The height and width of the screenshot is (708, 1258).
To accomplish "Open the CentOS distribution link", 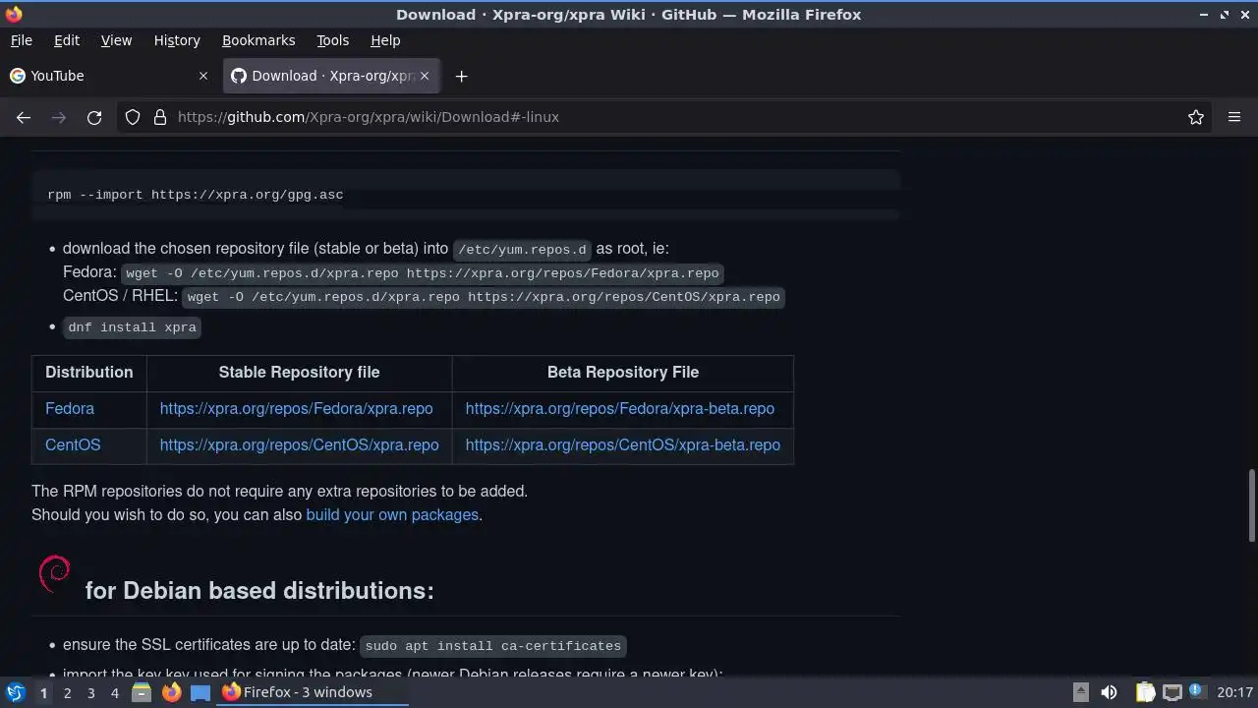I will click(73, 445).
